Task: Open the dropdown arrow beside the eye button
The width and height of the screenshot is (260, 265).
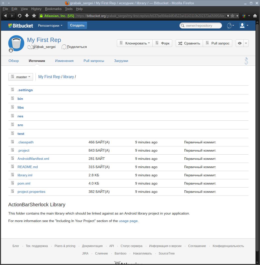Action: 246,43
